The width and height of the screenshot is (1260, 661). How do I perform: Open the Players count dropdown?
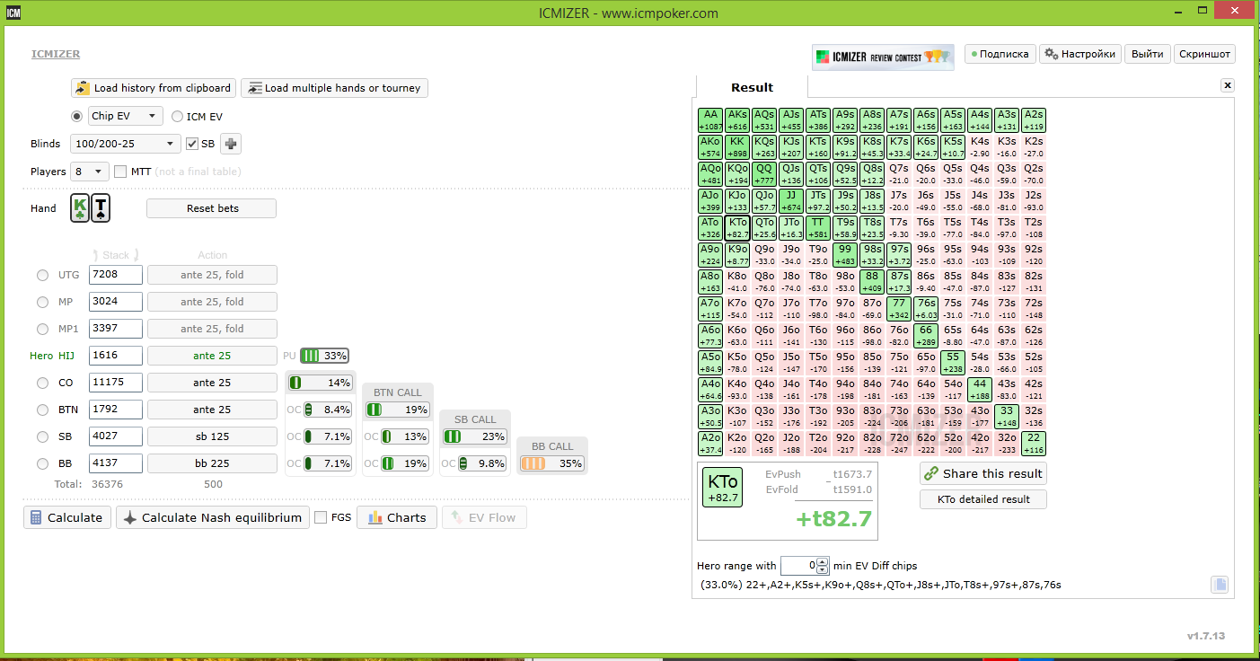coord(90,172)
